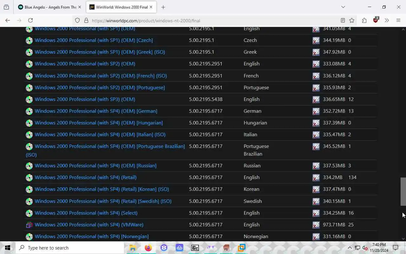This screenshot has height=254, width=406.
Task: Open SP1 OEM Greek ISO download link
Action: pos(100,52)
